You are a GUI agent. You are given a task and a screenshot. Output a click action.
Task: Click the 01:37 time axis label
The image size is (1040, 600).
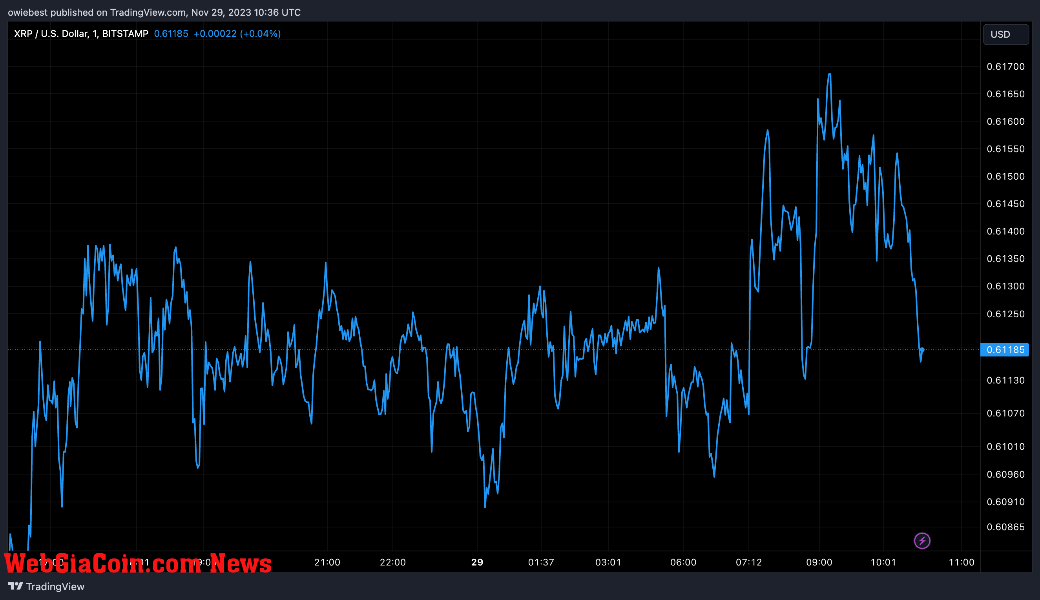point(541,562)
